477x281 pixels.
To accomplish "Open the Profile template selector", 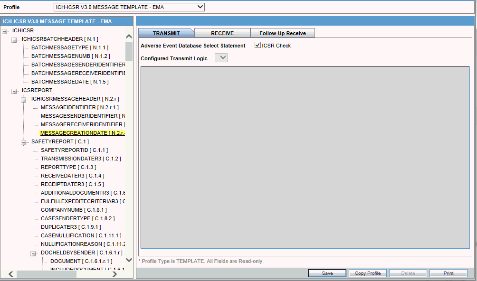I will coord(199,7).
